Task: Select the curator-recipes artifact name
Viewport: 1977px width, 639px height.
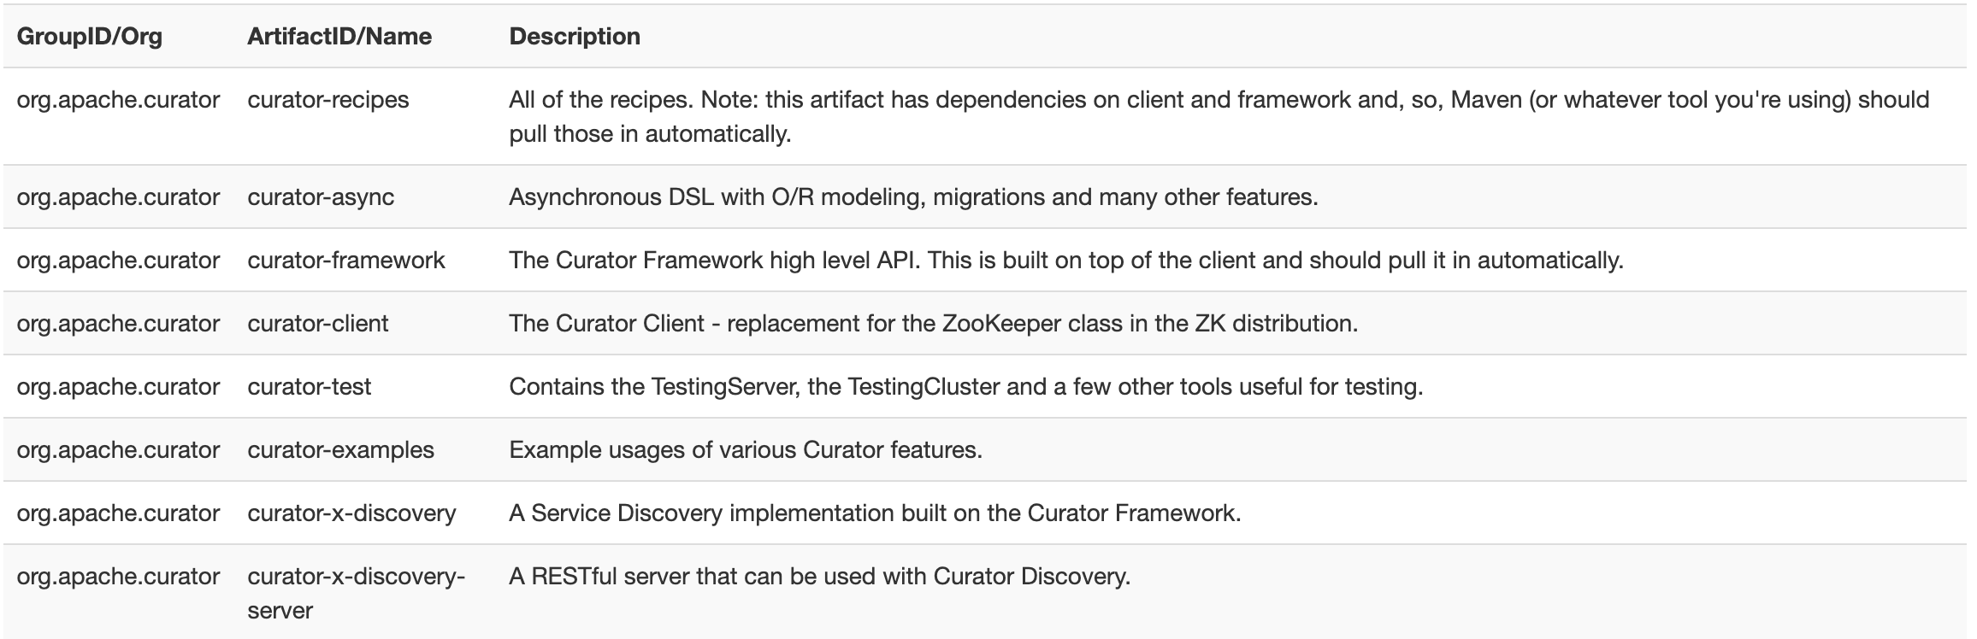Action: (x=328, y=100)
